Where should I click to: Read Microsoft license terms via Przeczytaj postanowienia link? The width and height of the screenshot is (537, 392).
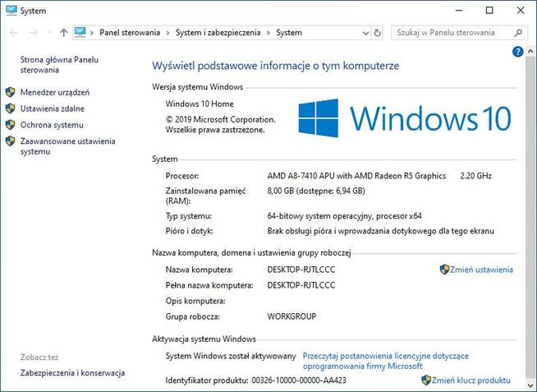386,361
